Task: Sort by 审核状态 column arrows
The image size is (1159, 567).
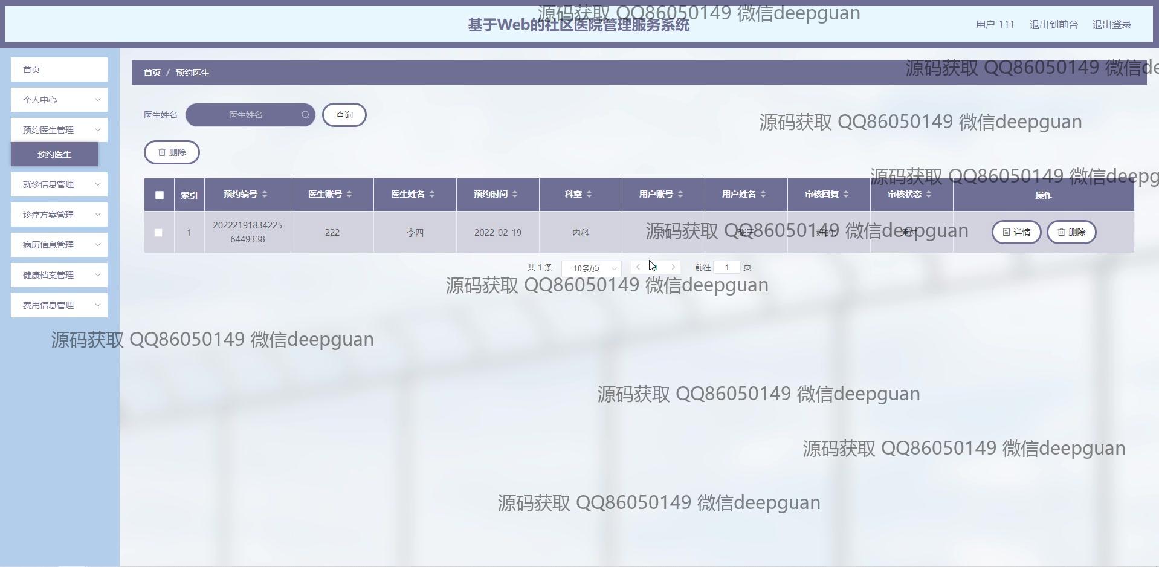Action: [x=929, y=194]
